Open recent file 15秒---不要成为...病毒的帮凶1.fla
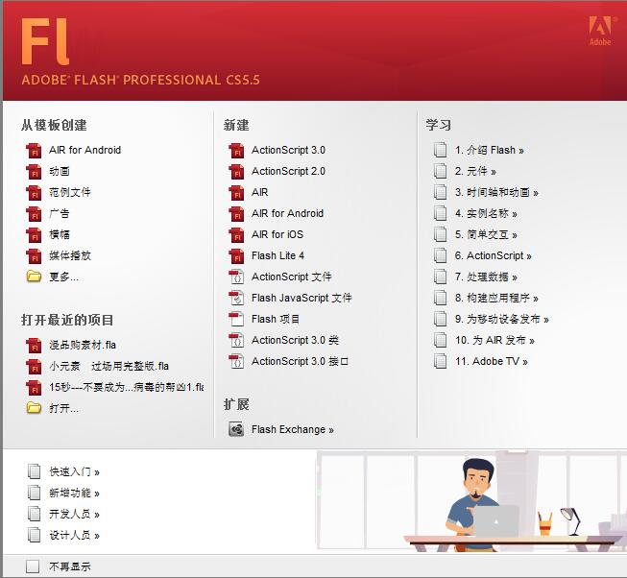 pyautogui.click(x=127, y=387)
